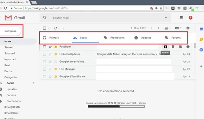
Task: Click the search magnifier icon
Action: tap(45, 18)
